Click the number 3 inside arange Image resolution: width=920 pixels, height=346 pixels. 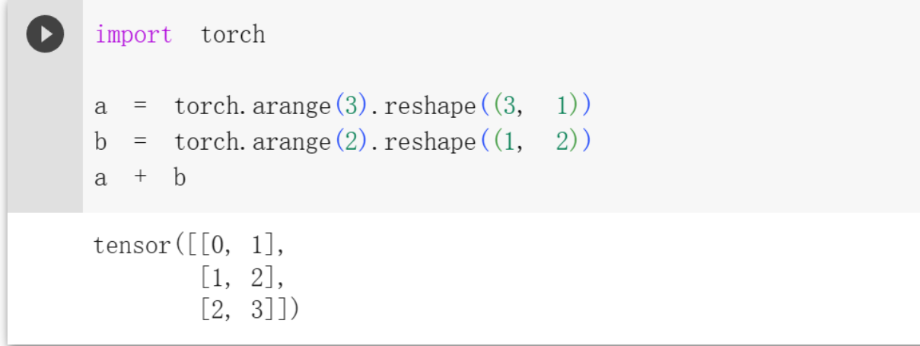pos(351,106)
